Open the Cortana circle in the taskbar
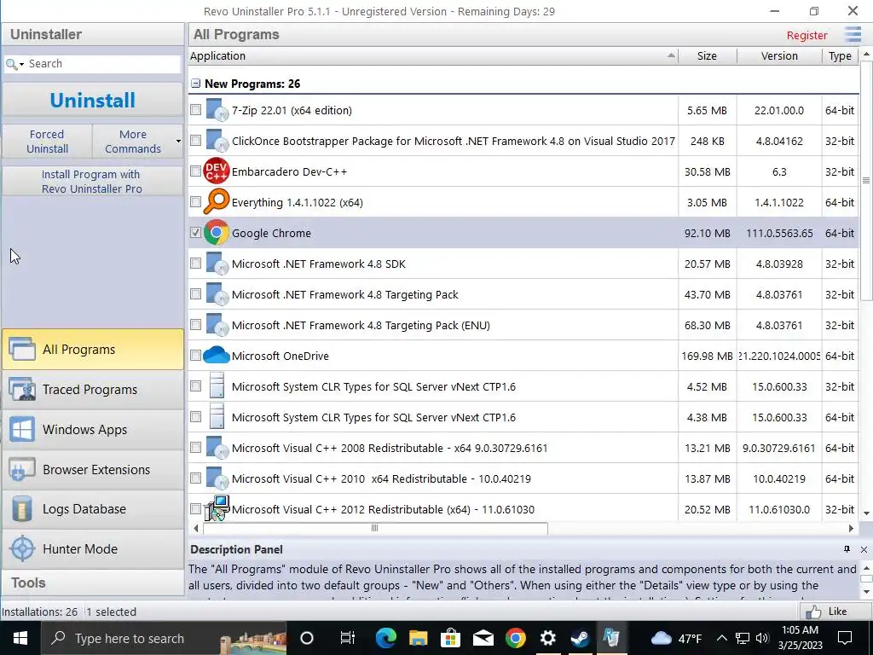The height and width of the screenshot is (655, 873). 307,638
